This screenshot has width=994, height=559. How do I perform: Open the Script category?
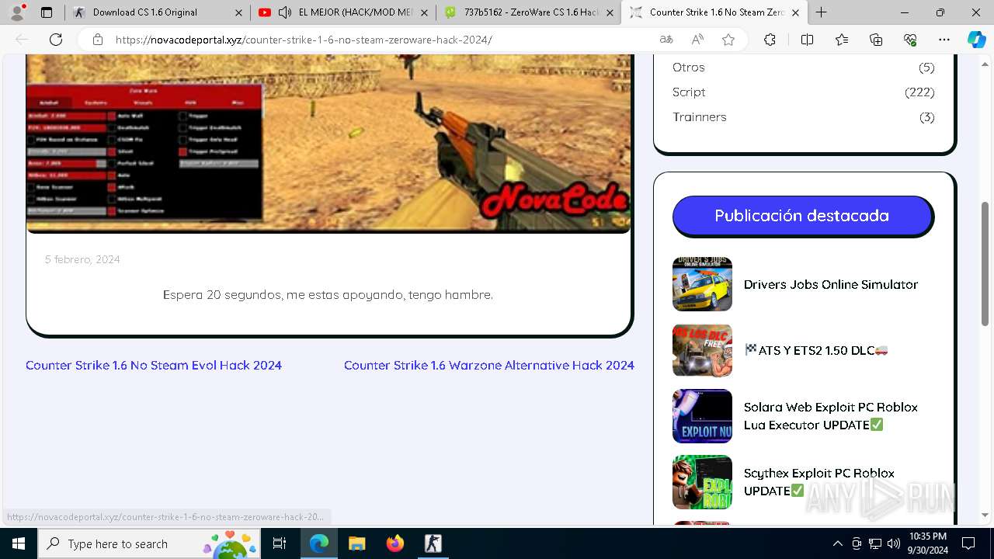point(689,92)
